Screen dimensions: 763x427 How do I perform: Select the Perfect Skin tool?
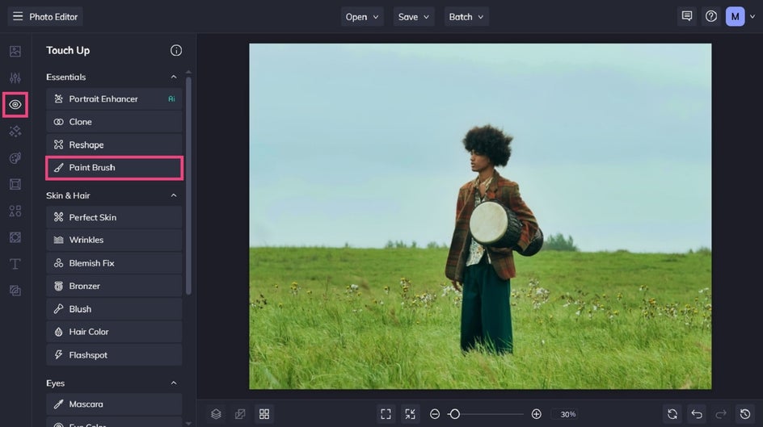point(114,217)
